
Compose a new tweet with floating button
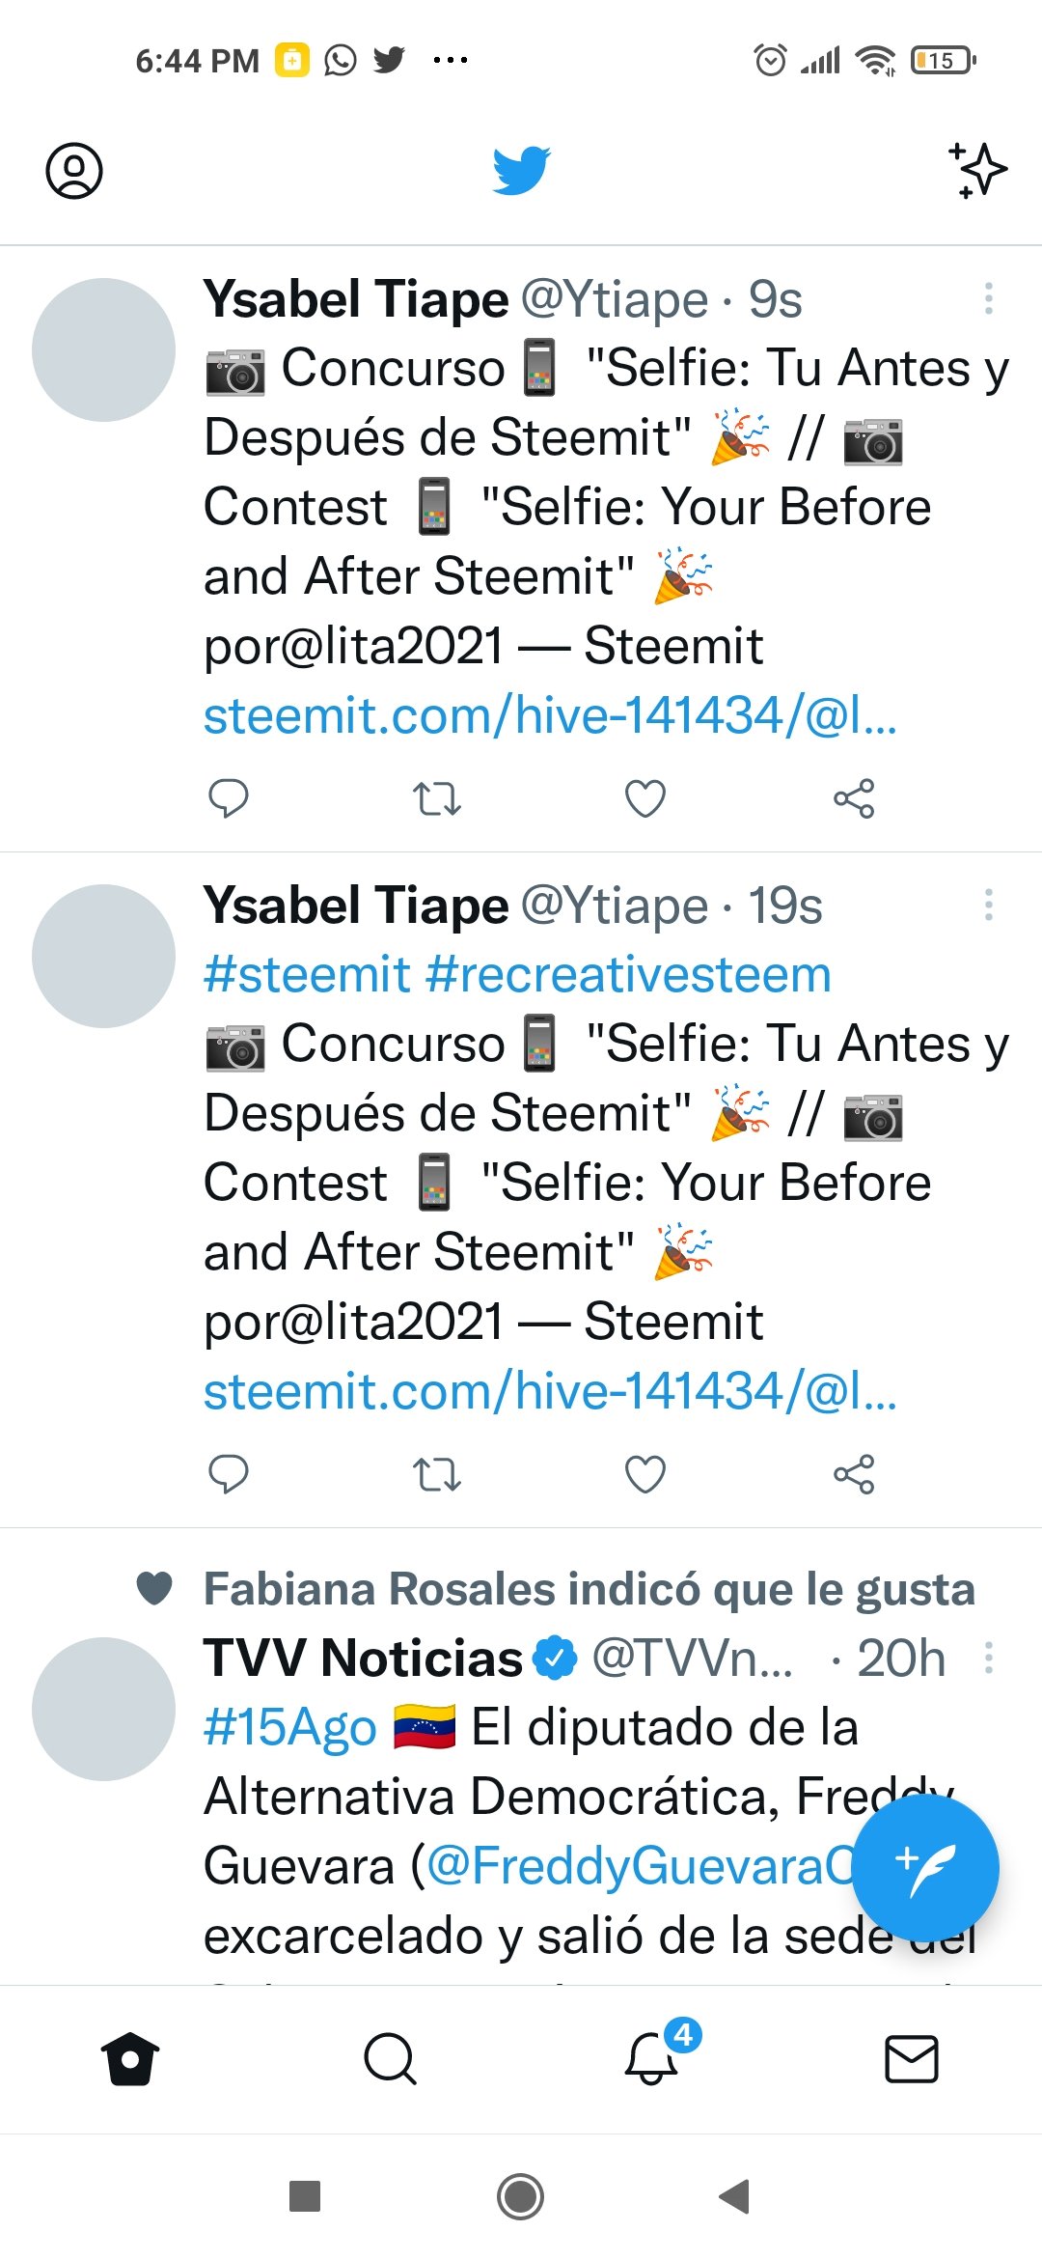coord(926,1868)
